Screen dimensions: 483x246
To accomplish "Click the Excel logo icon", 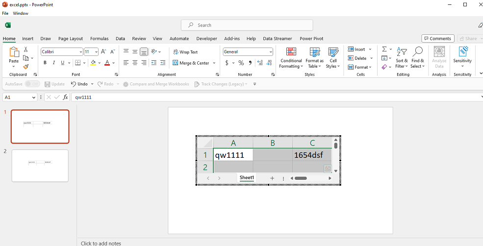I will click(x=8, y=25).
